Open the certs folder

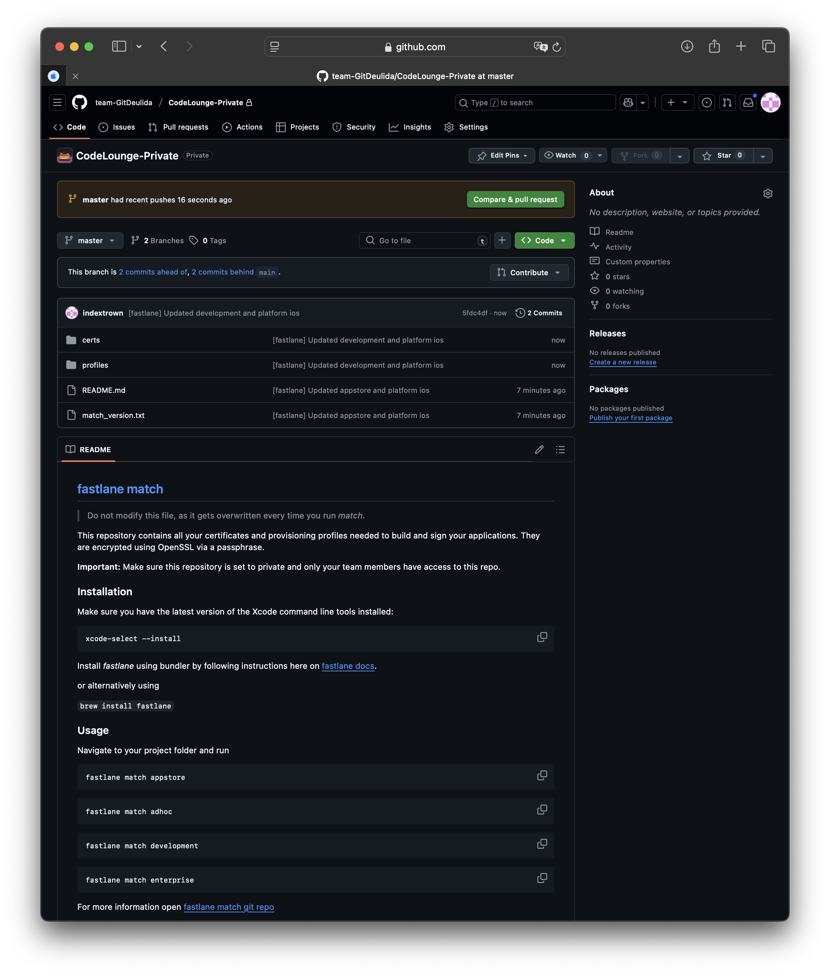click(91, 340)
